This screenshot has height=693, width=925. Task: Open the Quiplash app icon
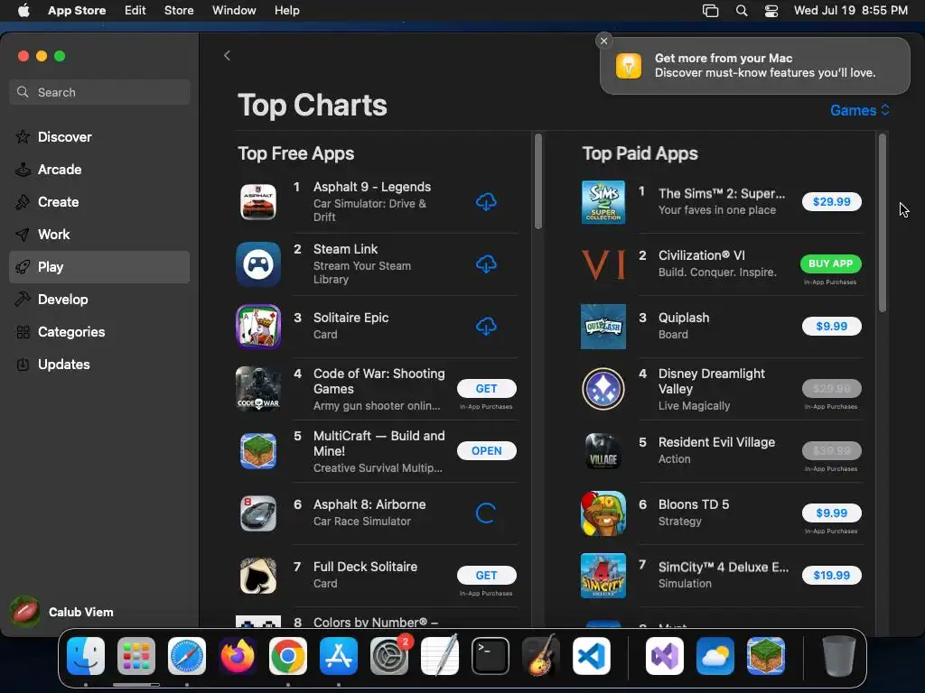[x=603, y=326]
